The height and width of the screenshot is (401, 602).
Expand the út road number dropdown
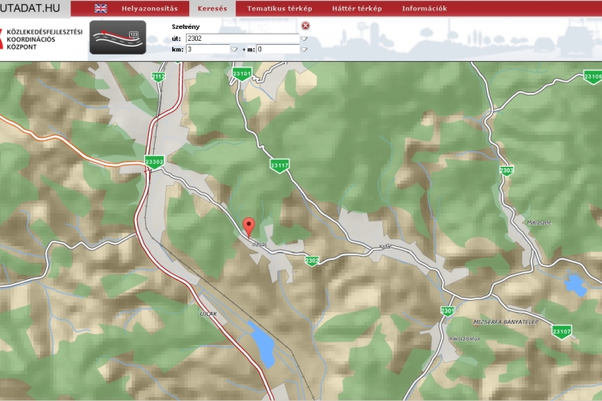pyautogui.click(x=304, y=38)
